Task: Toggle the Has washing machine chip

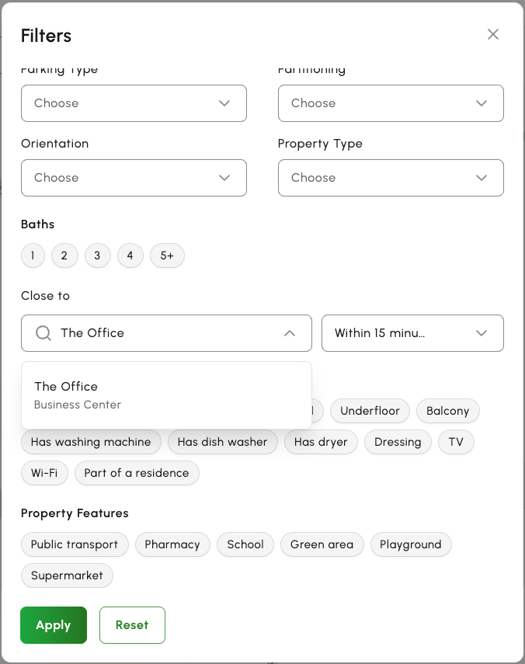Action: (x=91, y=442)
